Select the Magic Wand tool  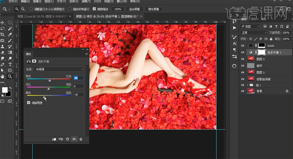coord(10,29)
